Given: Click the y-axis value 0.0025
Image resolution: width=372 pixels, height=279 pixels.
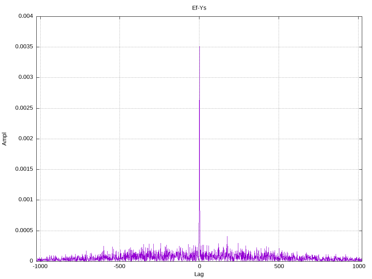Looking at the screenshot, I should (24, 108).
